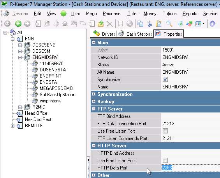Open the Money menu
220x178 pixels.
coord(150,14)
